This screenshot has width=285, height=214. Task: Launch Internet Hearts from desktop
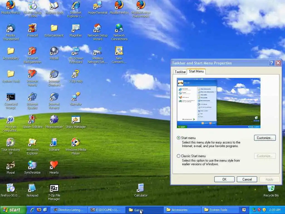point(32,78)
